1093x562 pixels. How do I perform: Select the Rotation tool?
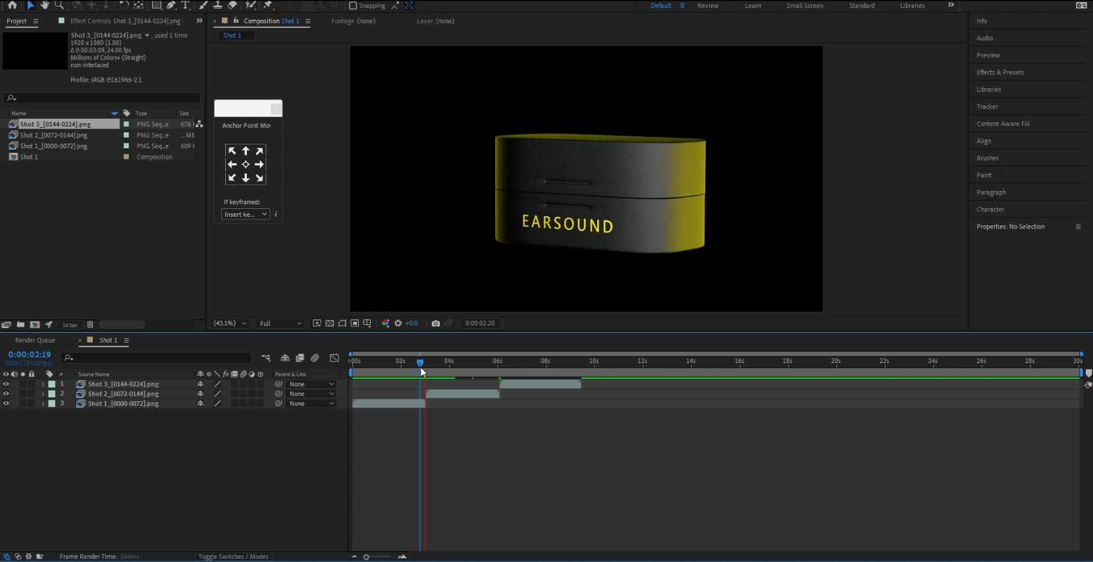pyautogui.click(x=124, y=5)
